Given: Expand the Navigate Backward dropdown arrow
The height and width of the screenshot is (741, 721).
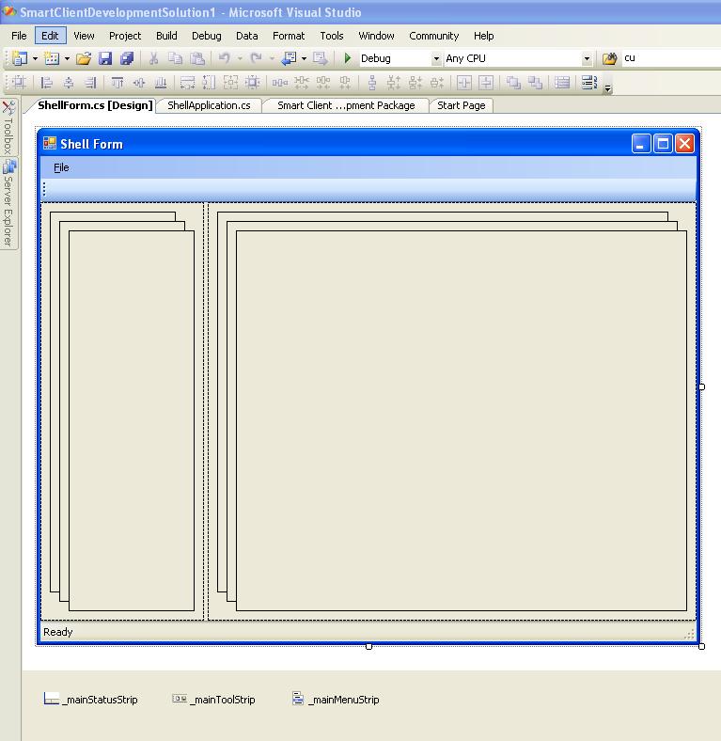Looking at the screenshot, I should click(304, 58).
